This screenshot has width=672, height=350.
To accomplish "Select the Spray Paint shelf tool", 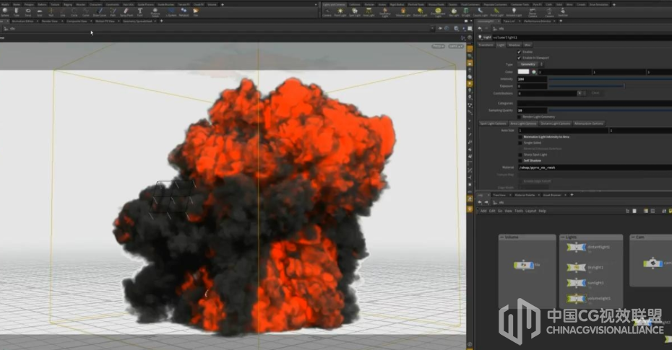I will pyautogui.click(x=126, y=12).
